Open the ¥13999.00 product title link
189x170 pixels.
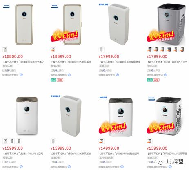[167, 154]
